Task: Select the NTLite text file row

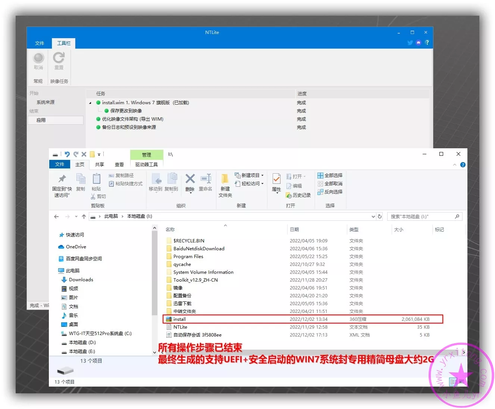Action: 298,327
